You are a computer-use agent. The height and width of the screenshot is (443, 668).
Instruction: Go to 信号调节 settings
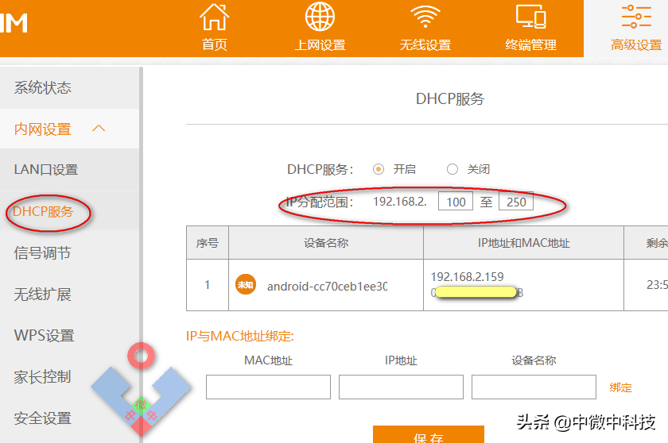click(x=42, y=253)
